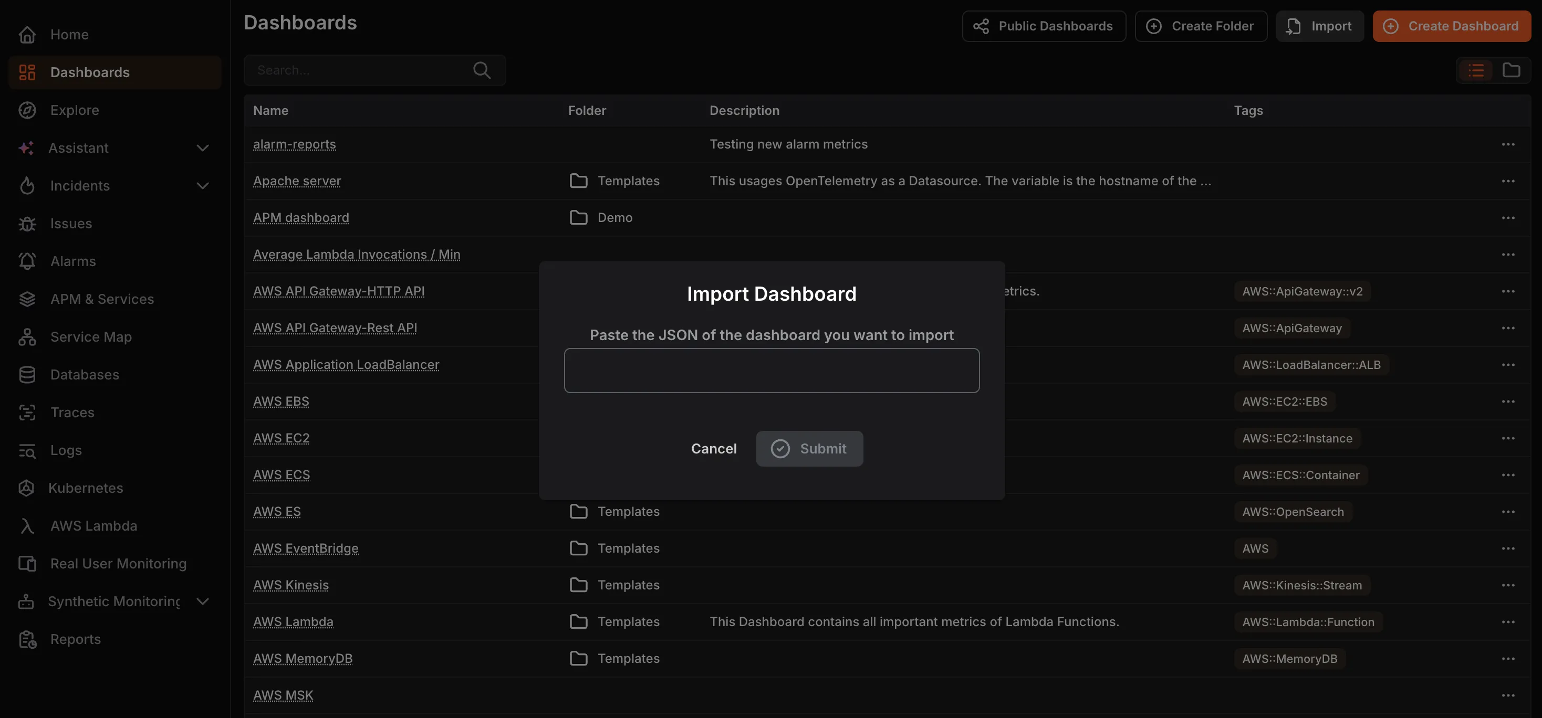Click the Reports icon
1542x718 pixels.
27,639
